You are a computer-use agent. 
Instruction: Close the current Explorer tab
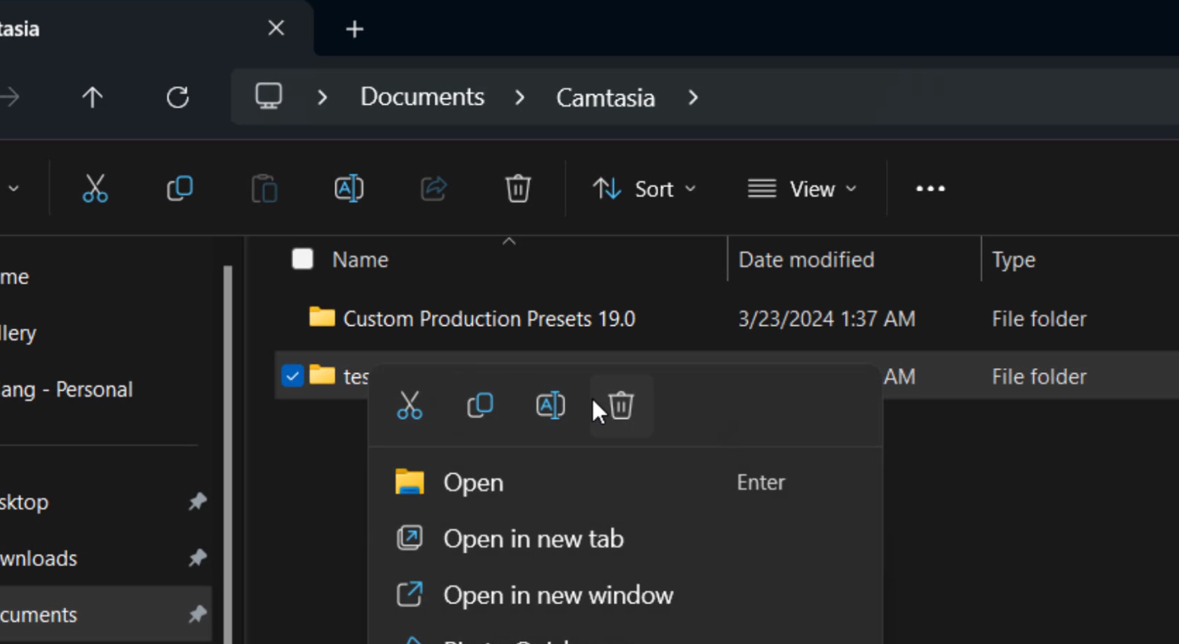(276, 29)
